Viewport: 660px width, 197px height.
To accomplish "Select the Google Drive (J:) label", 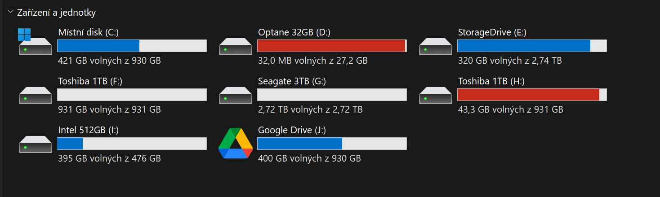I will tap(292, 130).
